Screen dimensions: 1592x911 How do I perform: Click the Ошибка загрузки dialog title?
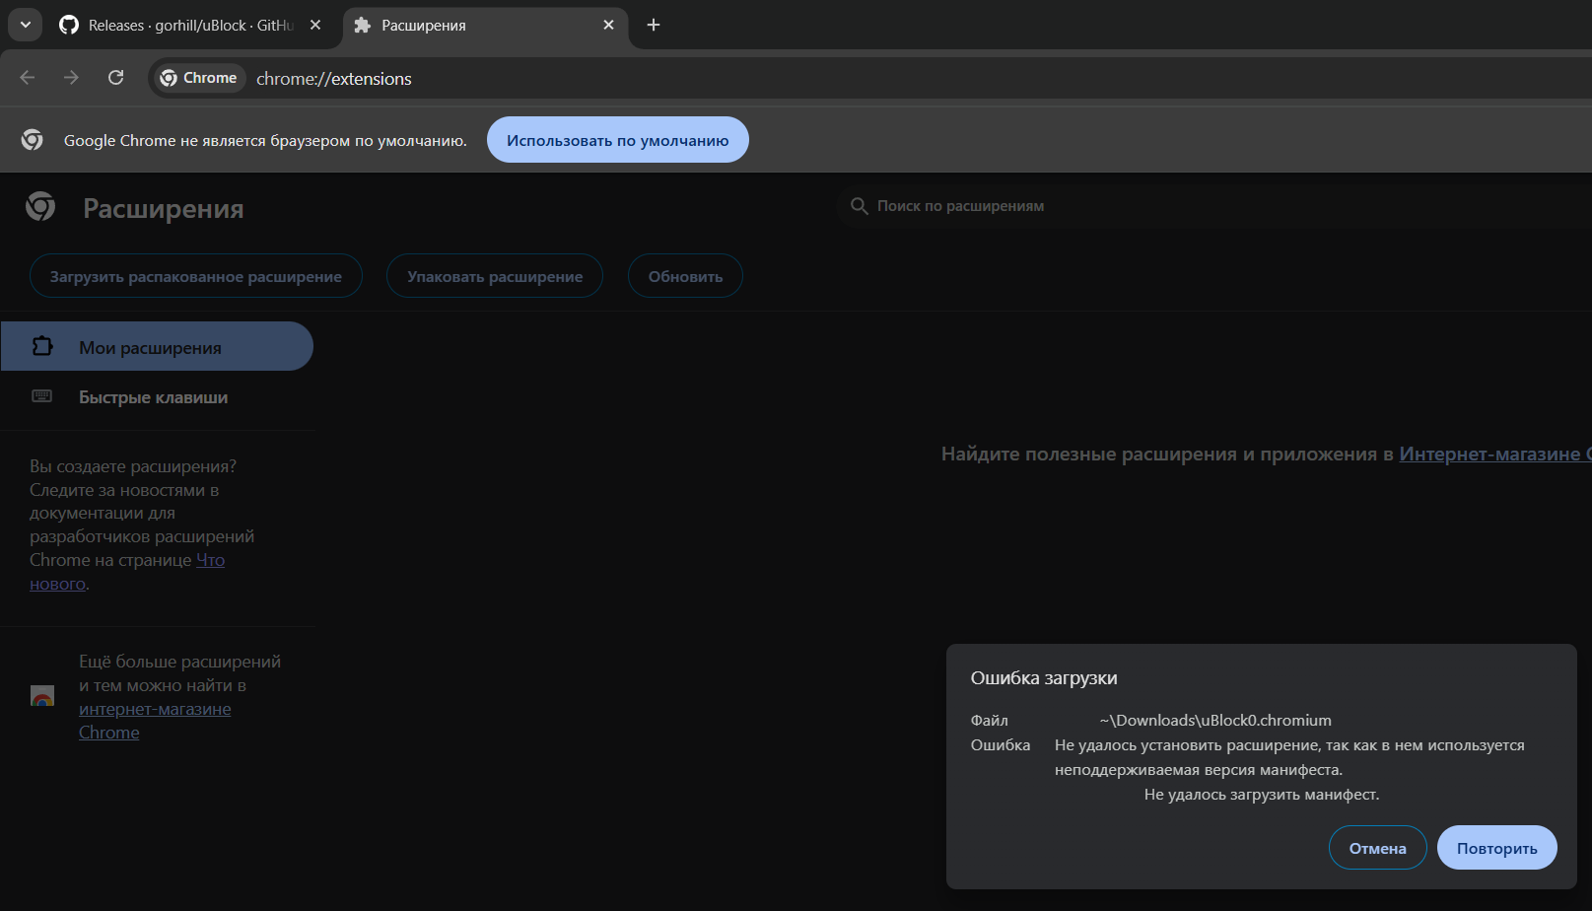(1044, 677)
